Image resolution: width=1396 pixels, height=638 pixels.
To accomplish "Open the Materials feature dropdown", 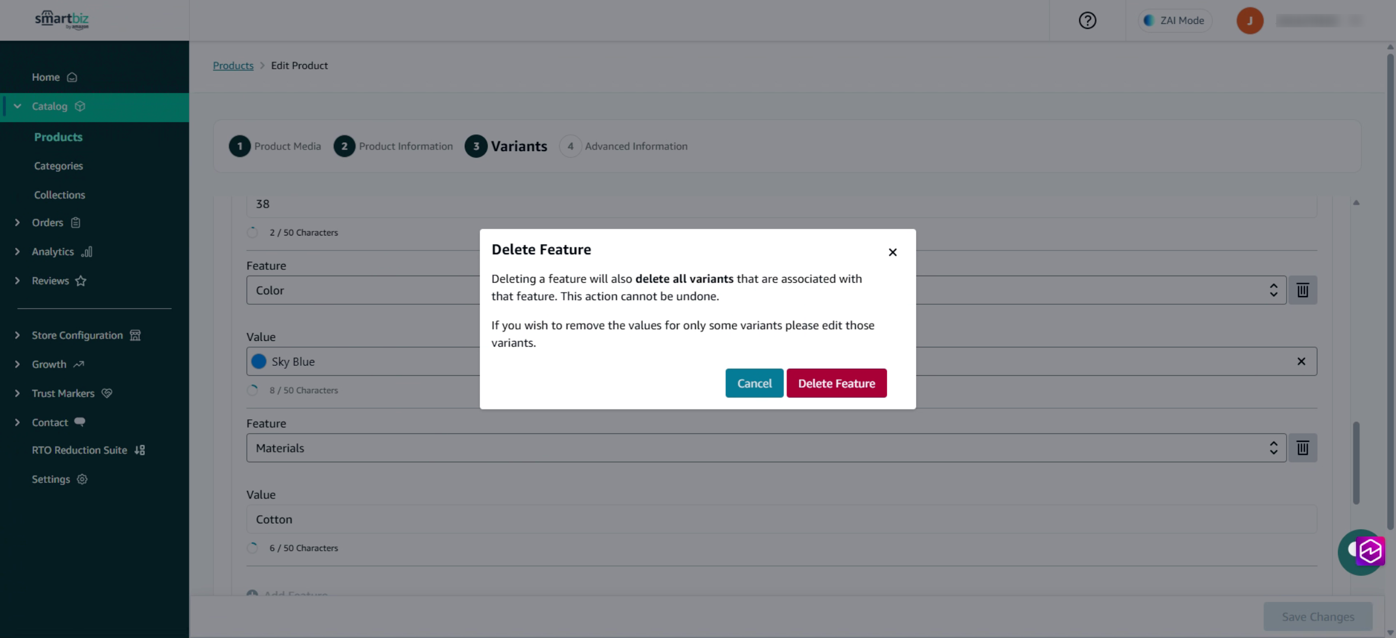I will (766, 448).
